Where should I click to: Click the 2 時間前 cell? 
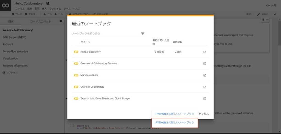coord(159,52)
